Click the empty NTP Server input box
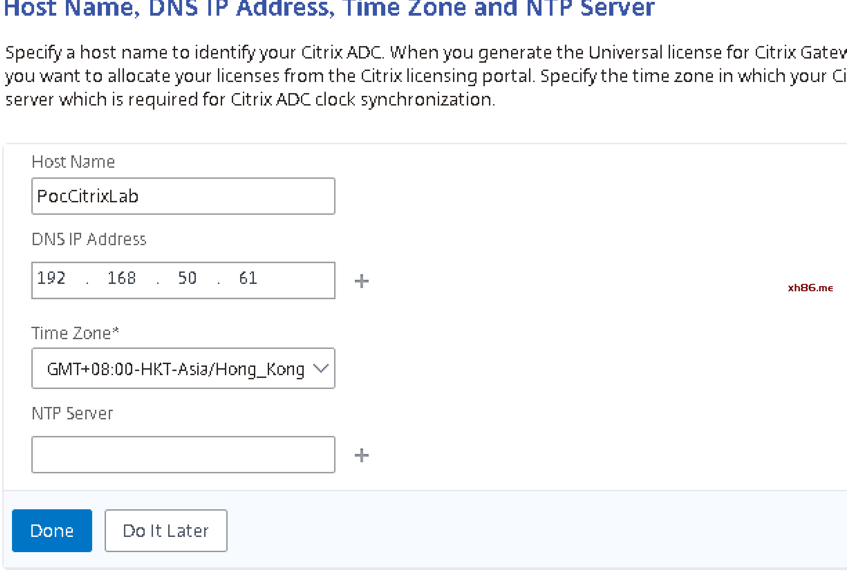Image resolution: width=847 pixels, height=583 pixels. click(x=183, y=454)
